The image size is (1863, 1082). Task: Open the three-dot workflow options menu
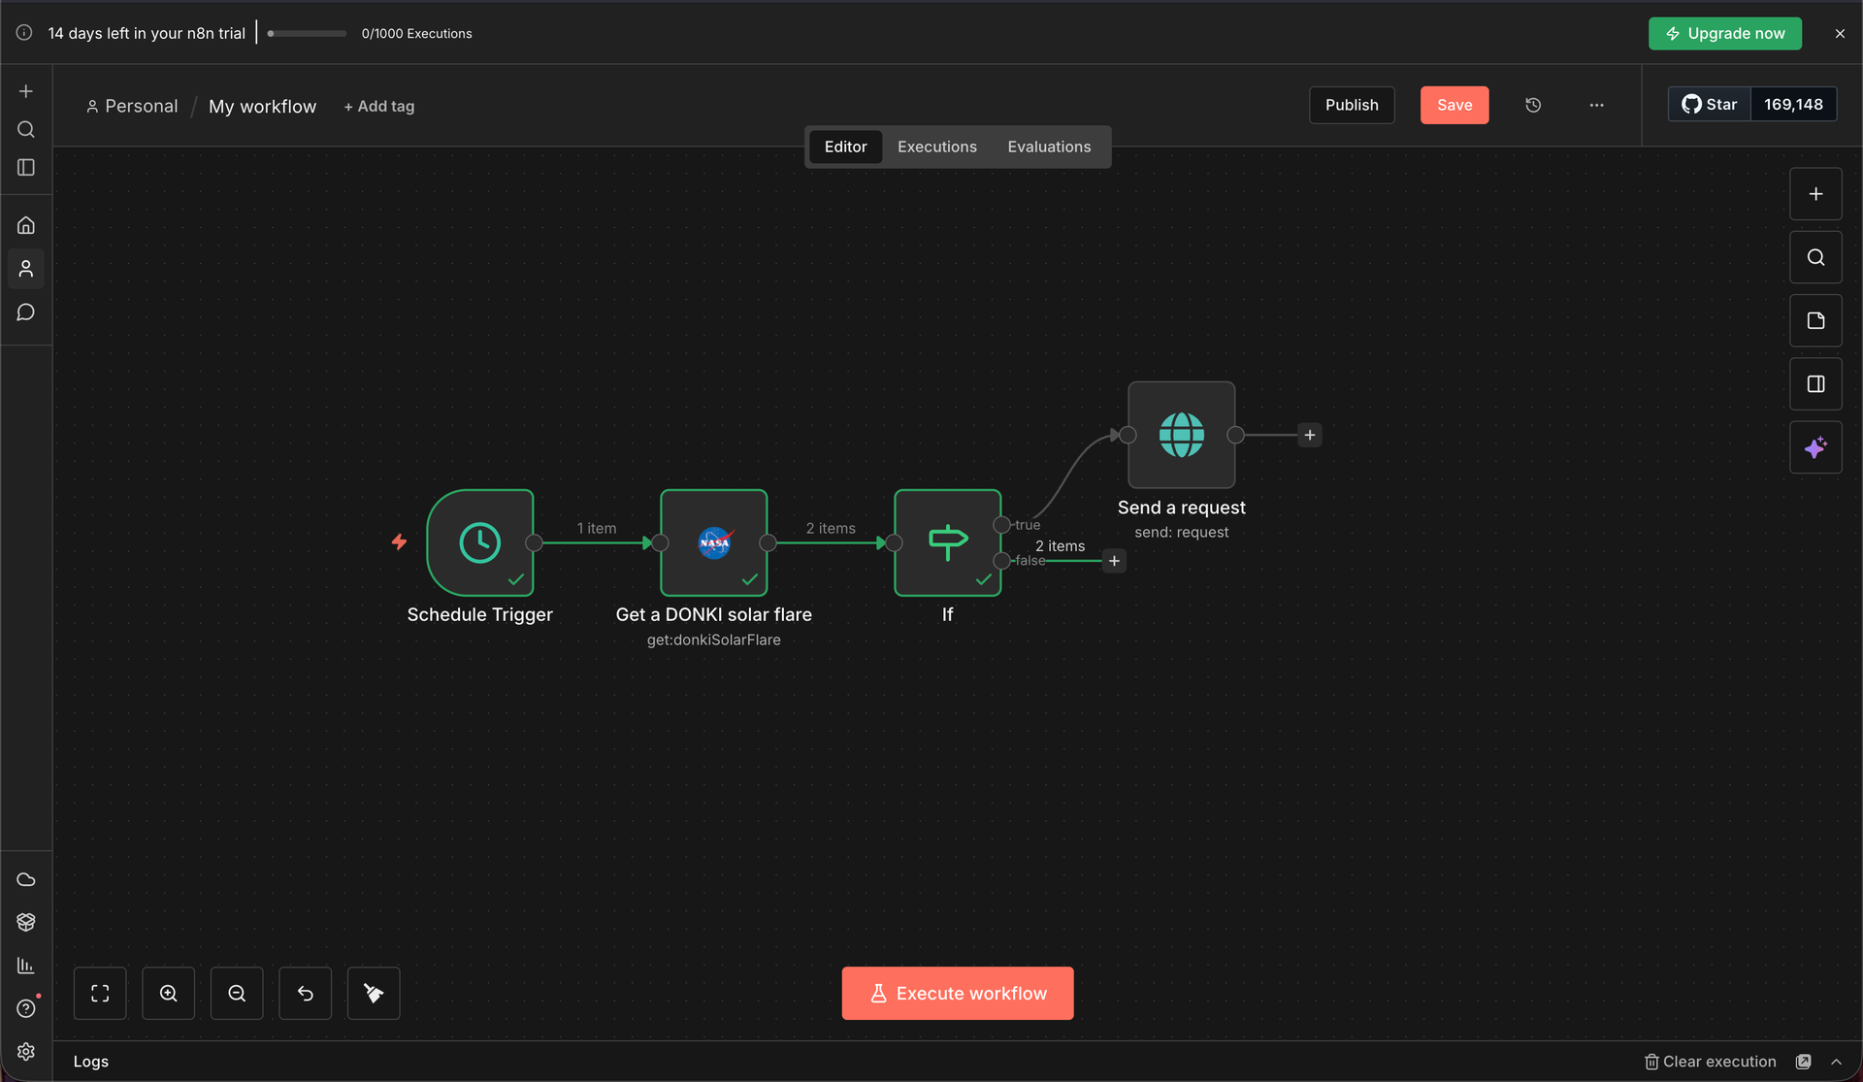click(1596, 105)
